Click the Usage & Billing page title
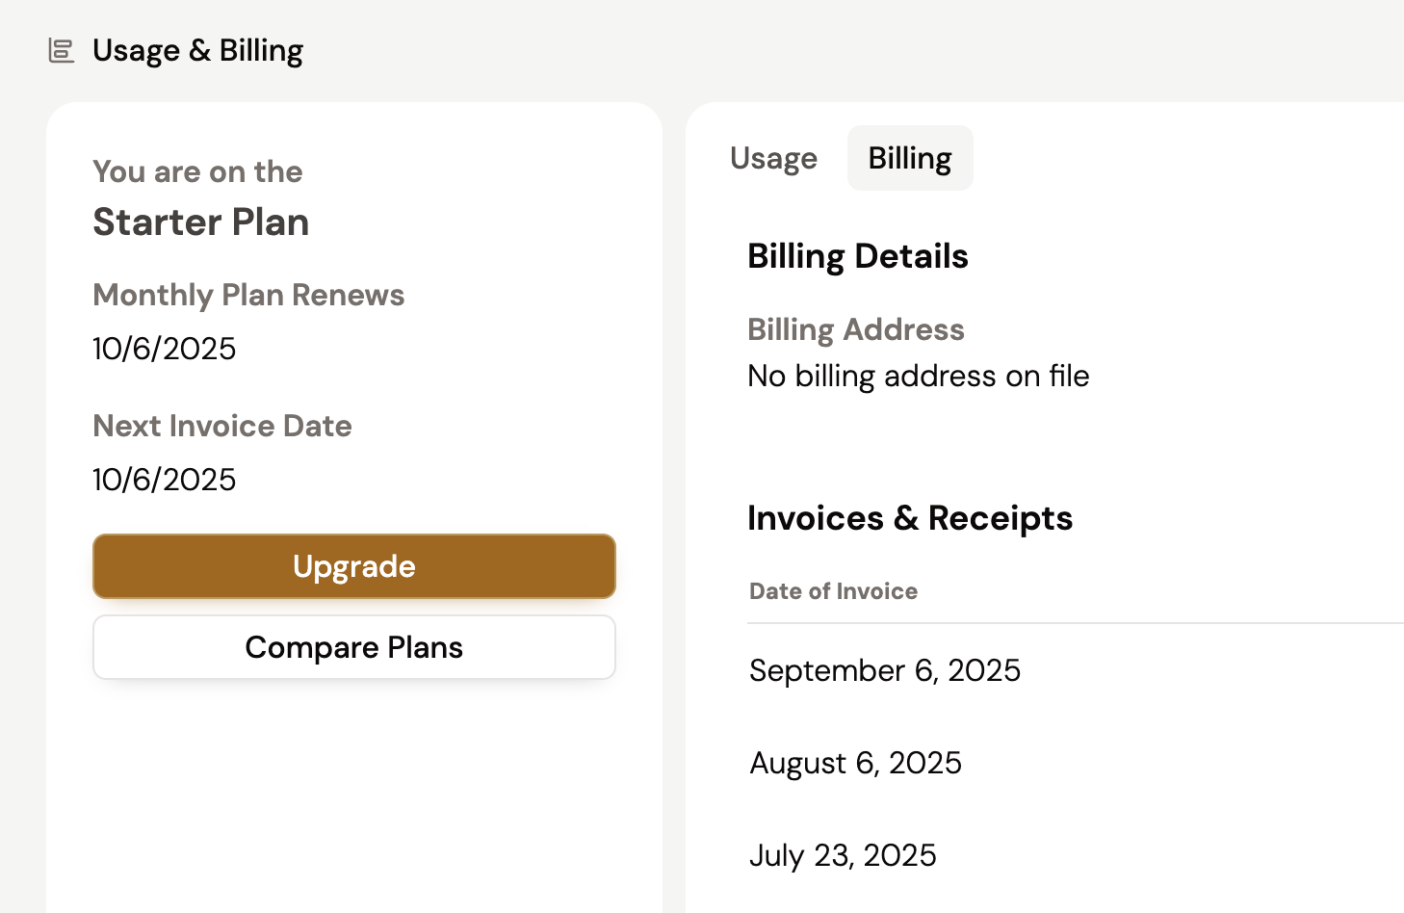 pos(197,50)
